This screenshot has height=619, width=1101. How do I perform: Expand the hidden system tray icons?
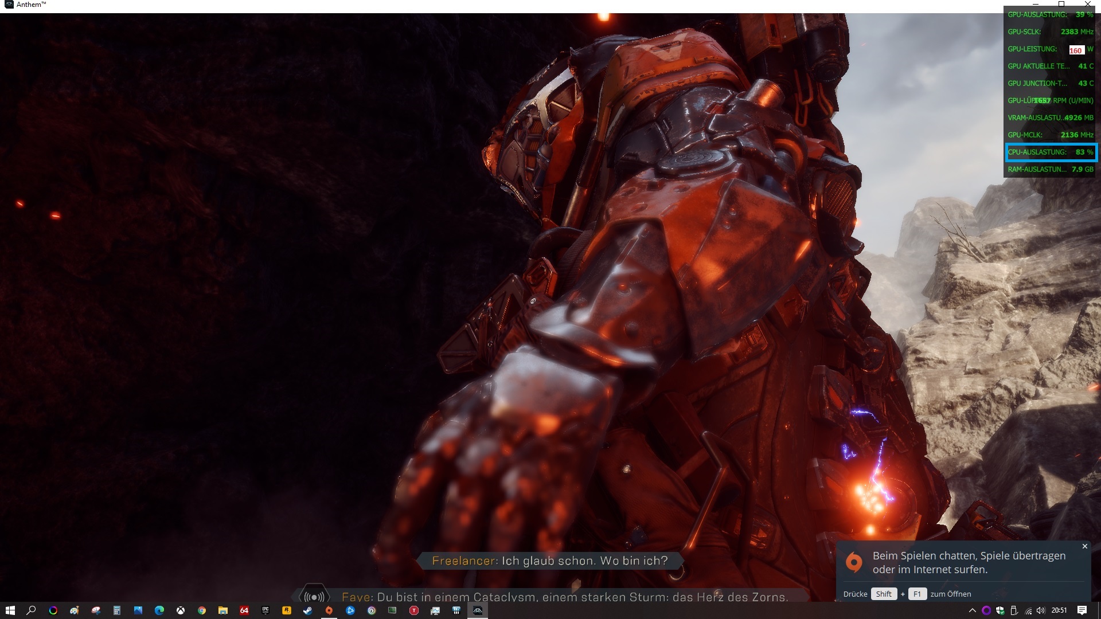pyautogui.click(x=972, y=610)
